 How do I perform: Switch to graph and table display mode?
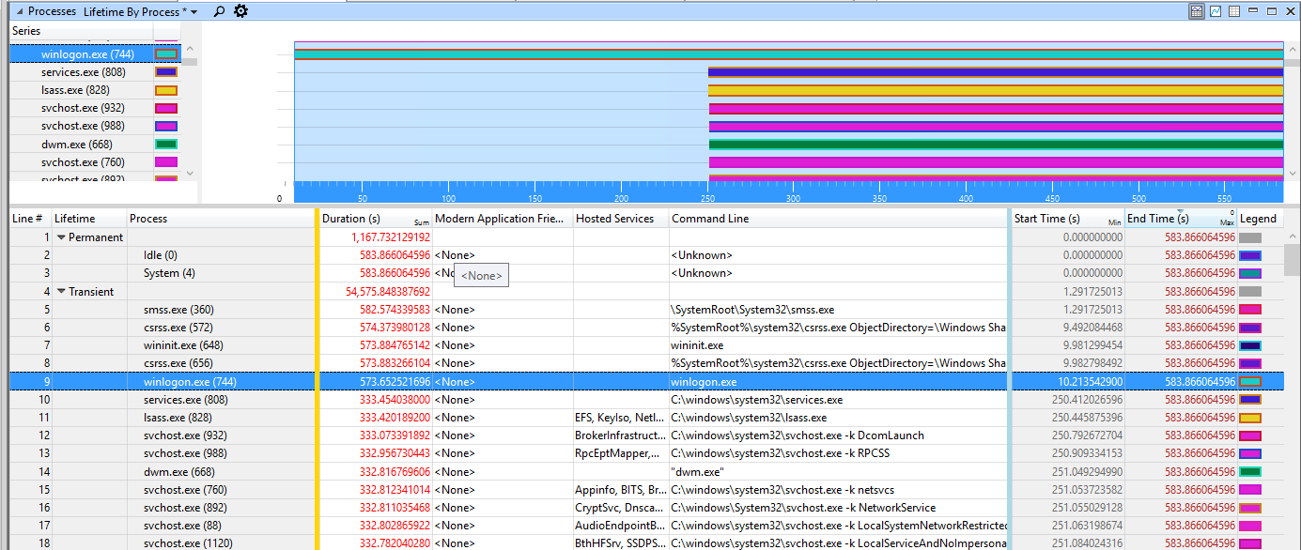click(1197, 11)
